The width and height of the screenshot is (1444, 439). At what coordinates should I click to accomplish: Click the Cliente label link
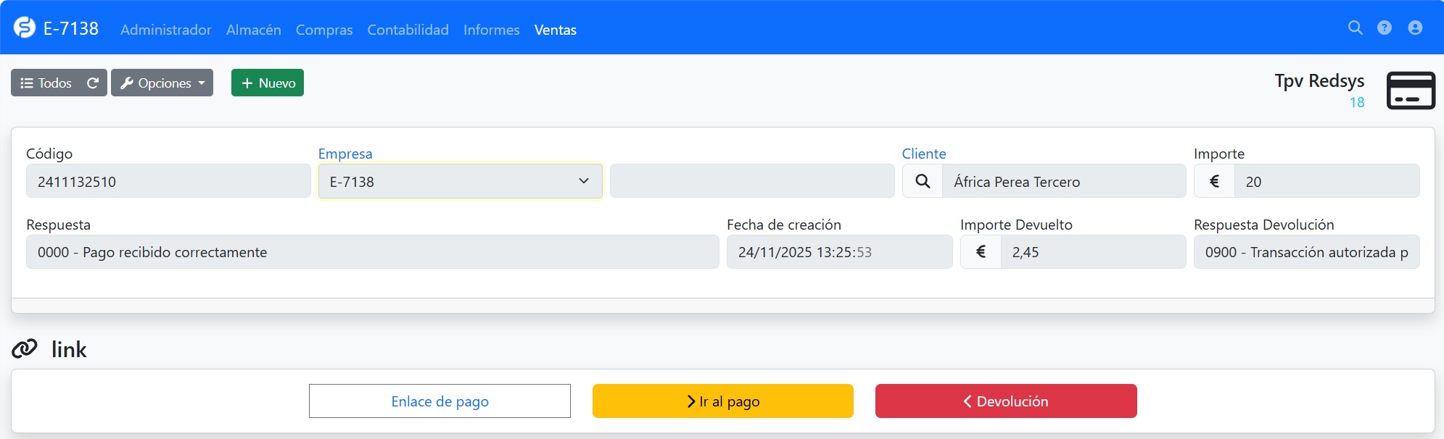[x=923, y=154]
